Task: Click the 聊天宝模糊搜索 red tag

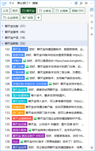Action: (22, 119)
